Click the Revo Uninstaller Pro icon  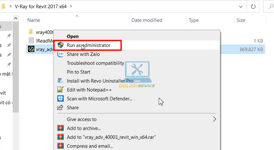click(60, 81)
